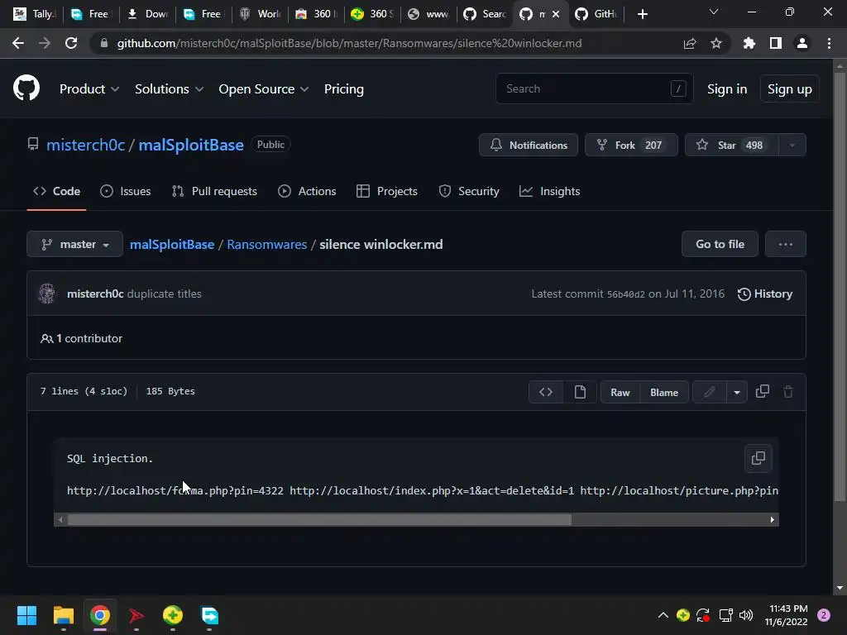Copy raw file contents icon
Screen dimensions: 847x635
point(762,391)
